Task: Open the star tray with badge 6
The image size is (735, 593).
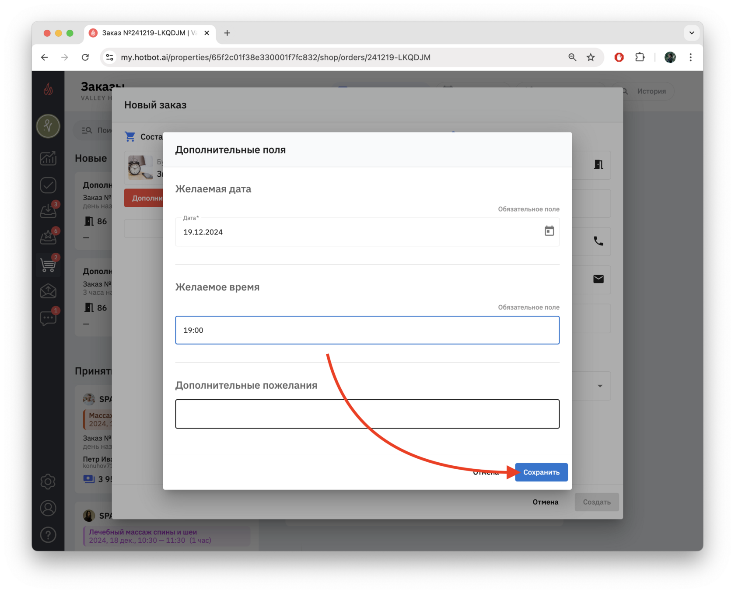Action: pos(48,237)
